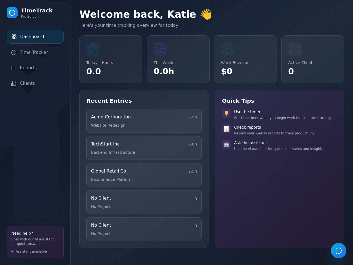Open the Acme Corporation entry
Viewport: 353px width, 265px height.
pyautogui.click(x=144, y=121)
